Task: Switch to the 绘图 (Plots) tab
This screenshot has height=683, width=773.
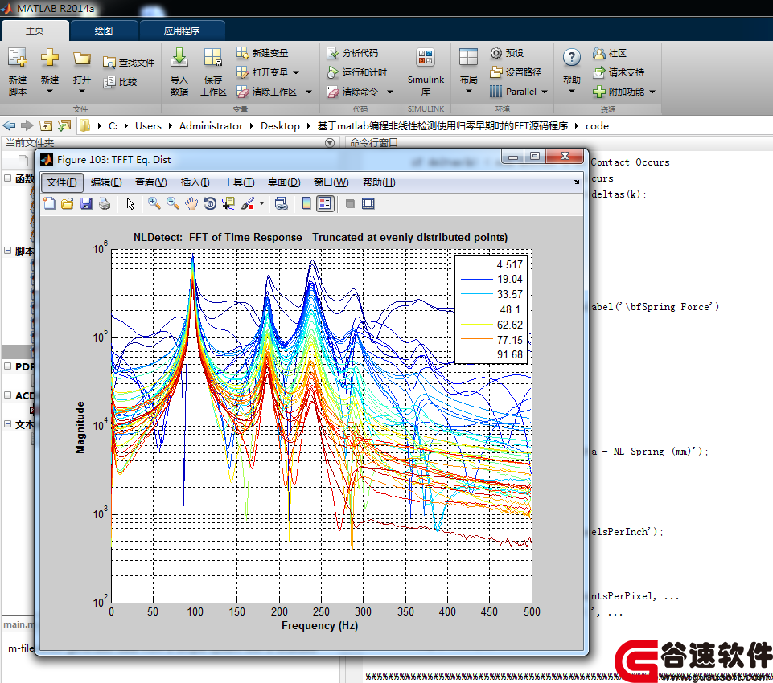Action: (x=104, y=31)
